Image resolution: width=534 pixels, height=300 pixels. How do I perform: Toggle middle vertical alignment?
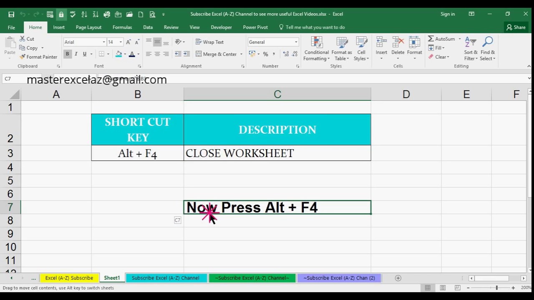(157, 42)
